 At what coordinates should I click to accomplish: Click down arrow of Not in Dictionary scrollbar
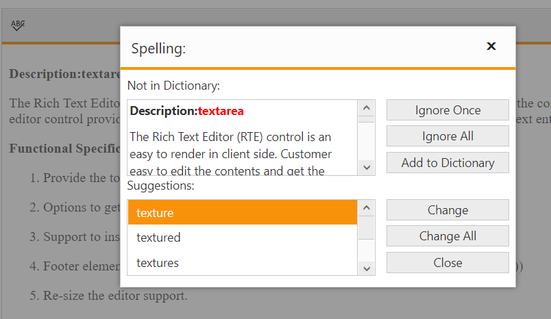(367, 167)
